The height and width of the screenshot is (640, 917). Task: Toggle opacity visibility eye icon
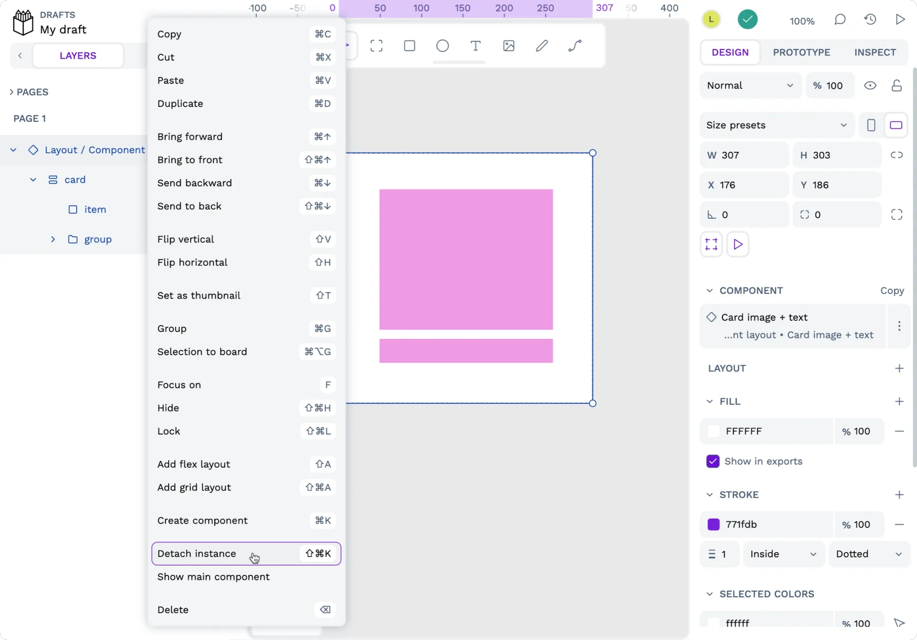coord(870,85)
